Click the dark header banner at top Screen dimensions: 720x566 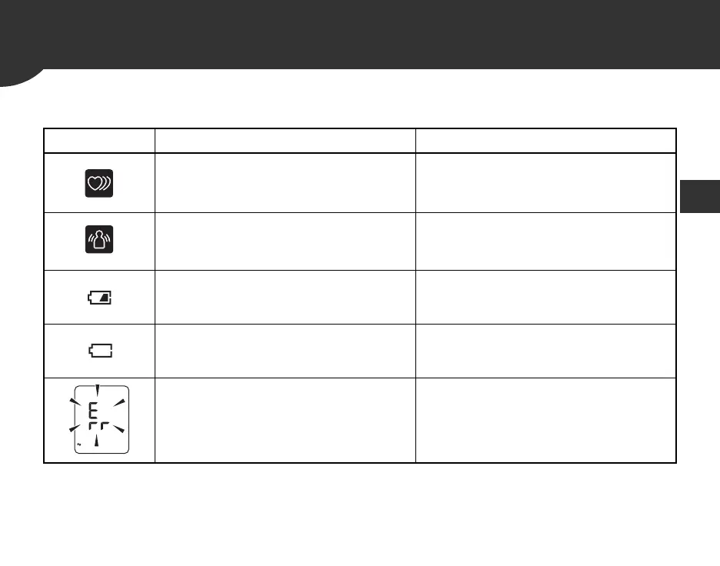360,35
